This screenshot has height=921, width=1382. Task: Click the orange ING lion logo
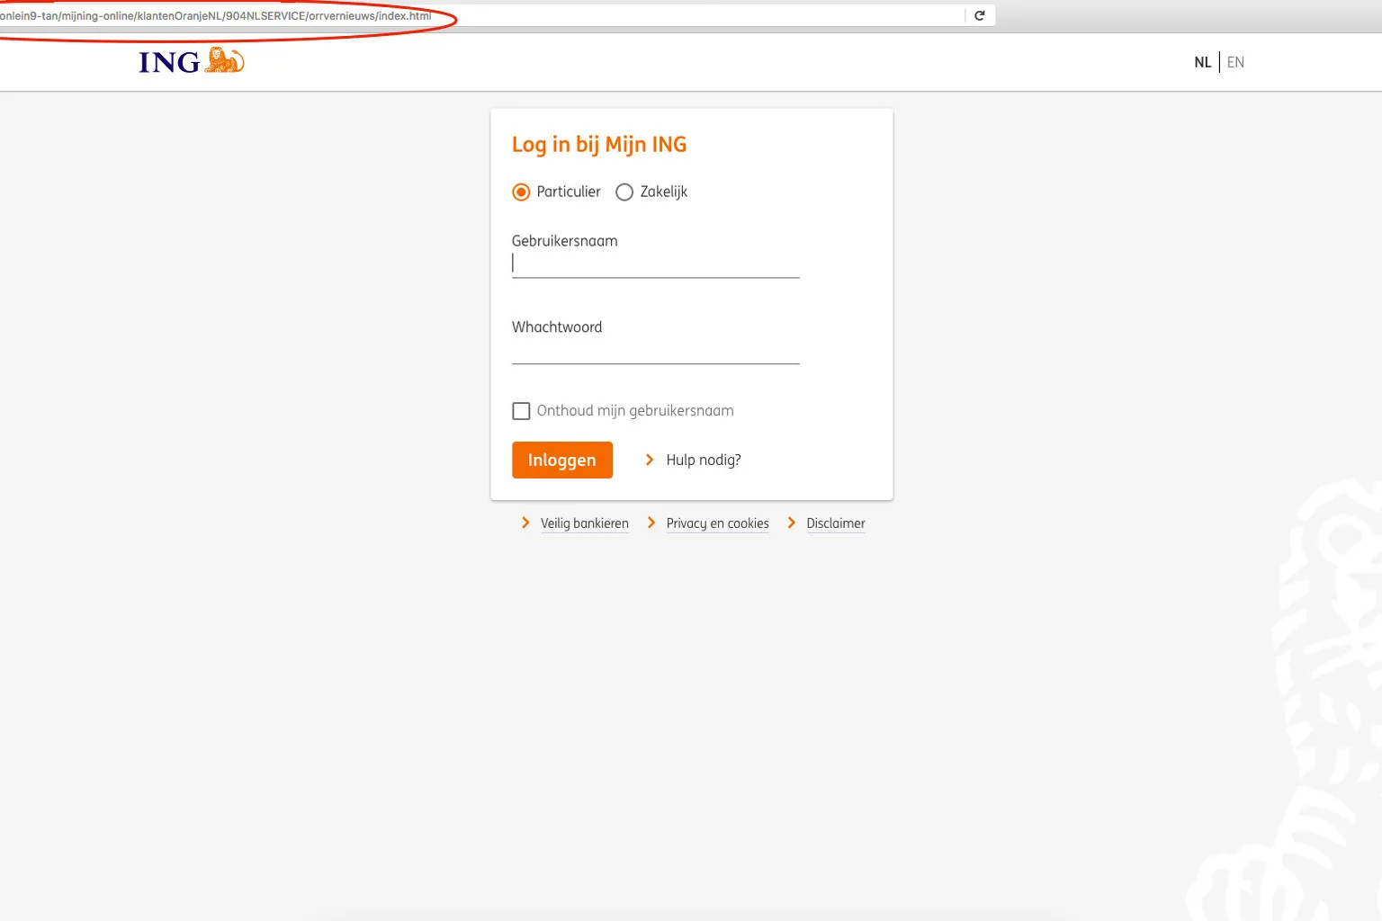coord(225,60)
